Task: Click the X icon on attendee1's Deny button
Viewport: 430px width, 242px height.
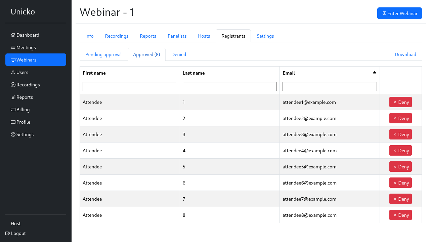Action: tap(395, 102)
